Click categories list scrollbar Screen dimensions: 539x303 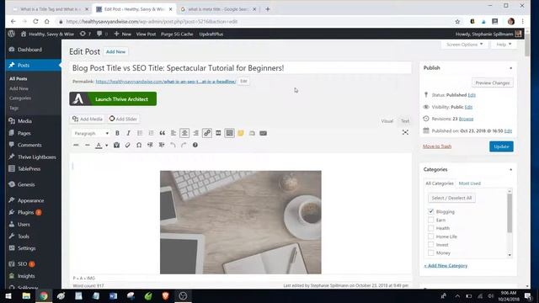tap(510, 213)
